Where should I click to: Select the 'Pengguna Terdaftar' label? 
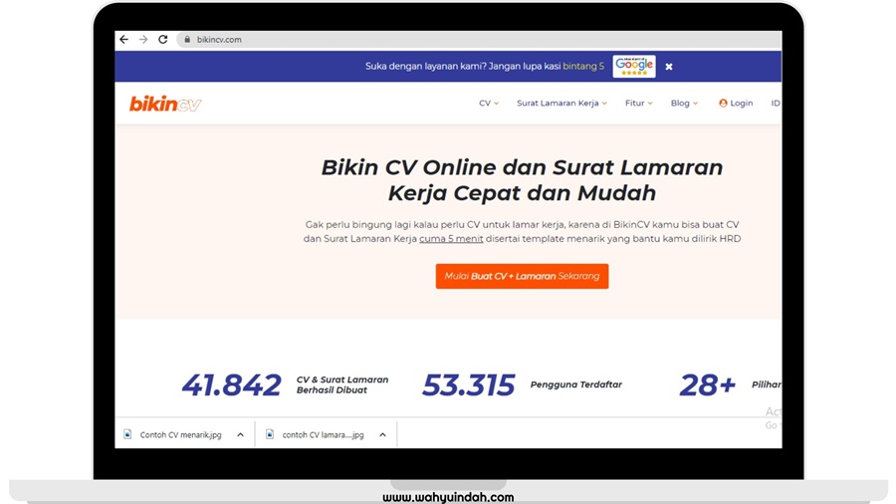click(576, 384)
